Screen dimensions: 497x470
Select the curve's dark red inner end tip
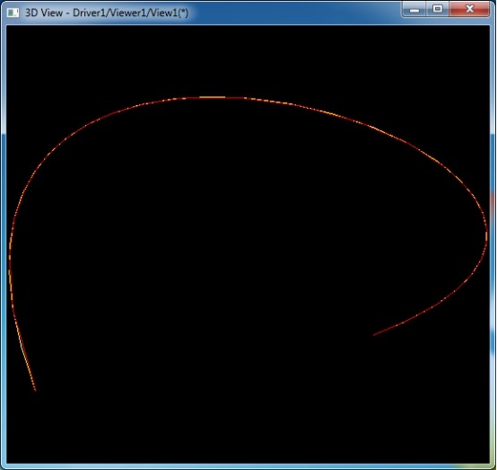pos(374,334)
